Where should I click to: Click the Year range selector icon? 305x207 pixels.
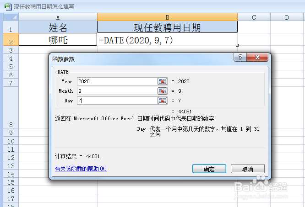point(162,81)
